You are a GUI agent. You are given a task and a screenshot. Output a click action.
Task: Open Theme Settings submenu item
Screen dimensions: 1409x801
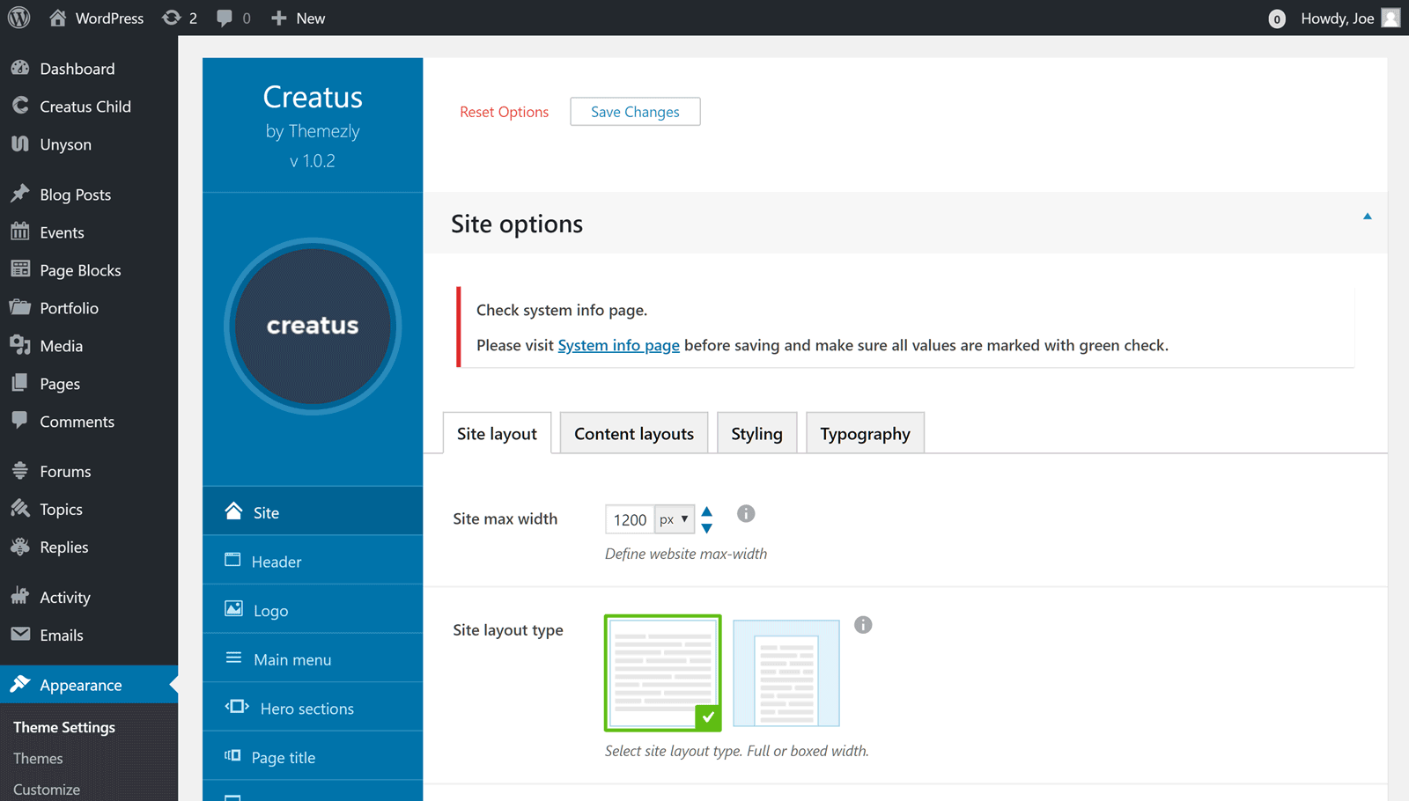pos(64,727)
